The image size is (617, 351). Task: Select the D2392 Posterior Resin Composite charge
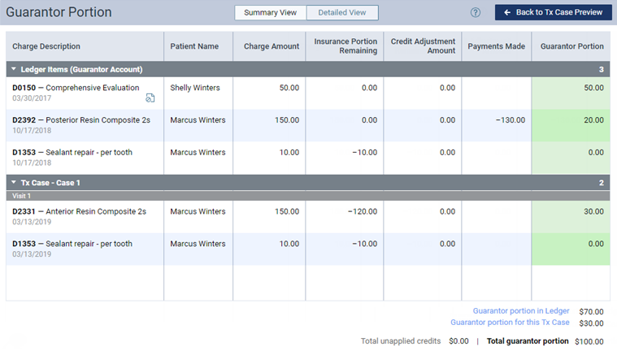pyautogui.click(x=81, y=120)
